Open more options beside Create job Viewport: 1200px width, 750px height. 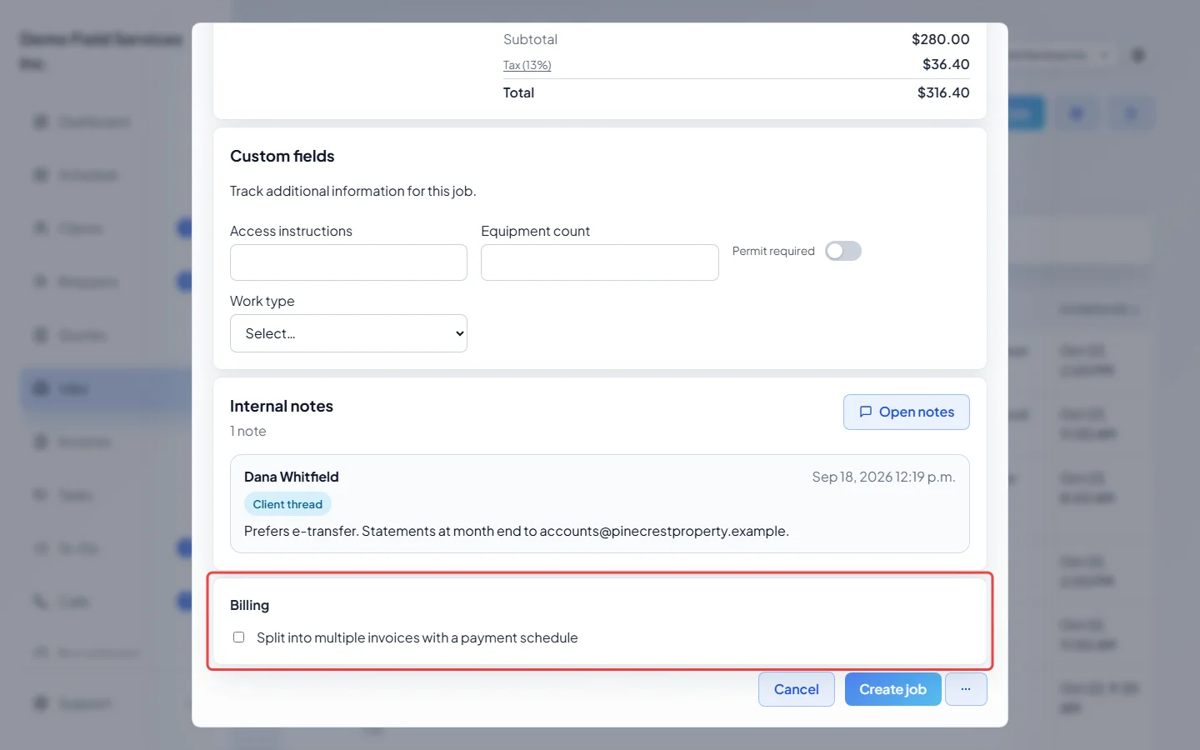pos(966,689)
